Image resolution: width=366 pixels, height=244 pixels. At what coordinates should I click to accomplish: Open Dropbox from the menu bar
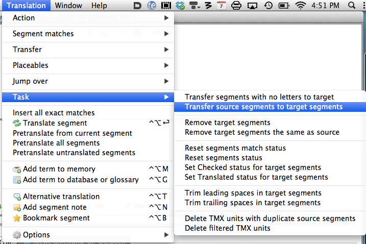point(180,6)
